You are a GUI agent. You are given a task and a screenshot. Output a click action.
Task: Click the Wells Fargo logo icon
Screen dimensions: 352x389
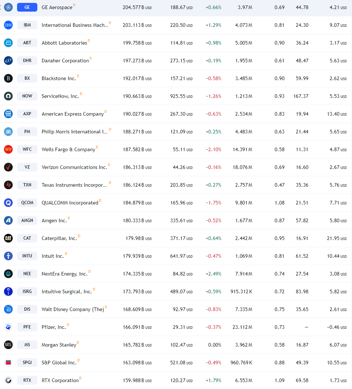tap(8, 149)
